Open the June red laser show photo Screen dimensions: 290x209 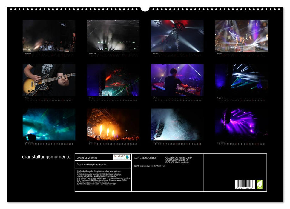tap(113, 80)
